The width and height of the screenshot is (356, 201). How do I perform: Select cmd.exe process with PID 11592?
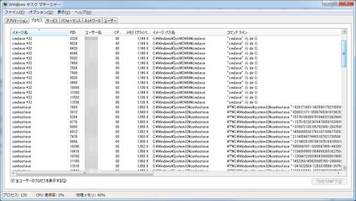click(x=176, y=97)
